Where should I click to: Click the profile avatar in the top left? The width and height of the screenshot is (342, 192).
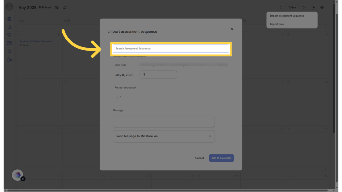9,6
